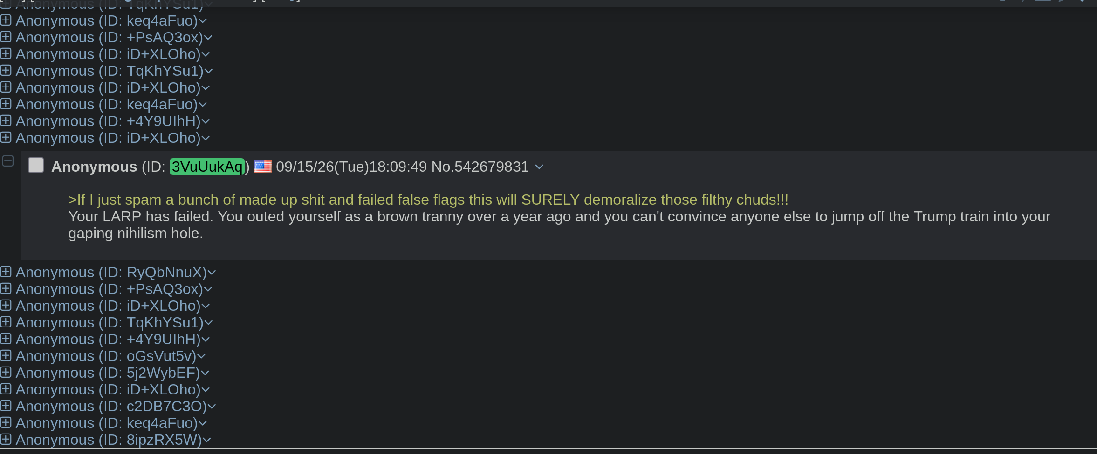
Task: Click post number No.542679831 link
Action: tap(480, 167)
